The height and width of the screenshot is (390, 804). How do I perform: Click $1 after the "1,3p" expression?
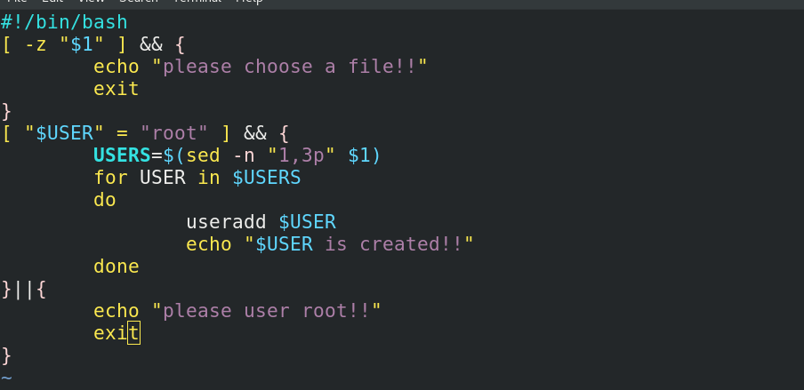pyautogui.click(x=359, y=155)
